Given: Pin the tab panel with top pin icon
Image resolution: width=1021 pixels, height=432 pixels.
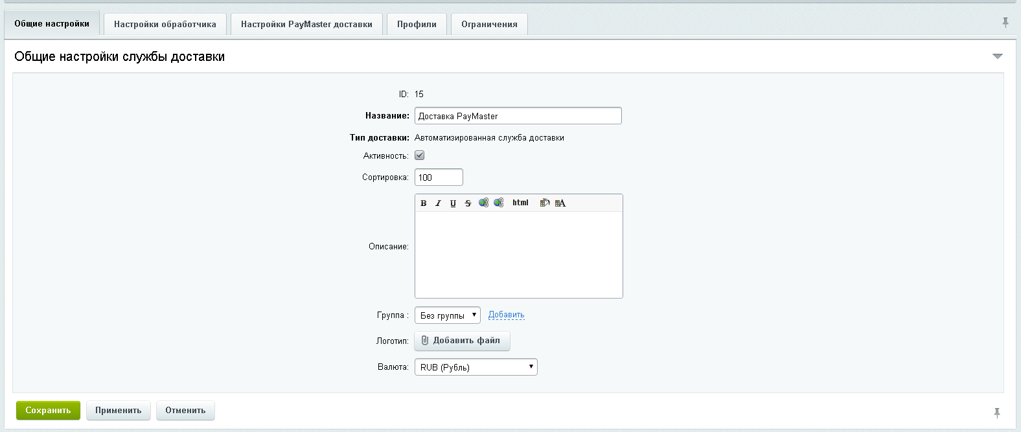Looking at the screenshot, I should pyautogui.click(x=1005, y=23).
